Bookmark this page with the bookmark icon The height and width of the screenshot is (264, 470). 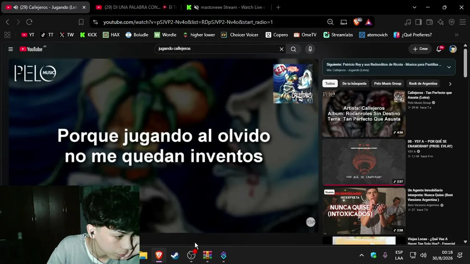pos(81,22)
